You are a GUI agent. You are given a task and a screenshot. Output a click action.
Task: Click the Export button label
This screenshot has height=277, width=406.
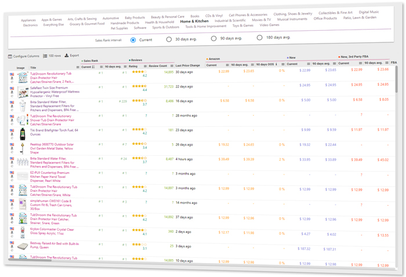pos(74,56)
